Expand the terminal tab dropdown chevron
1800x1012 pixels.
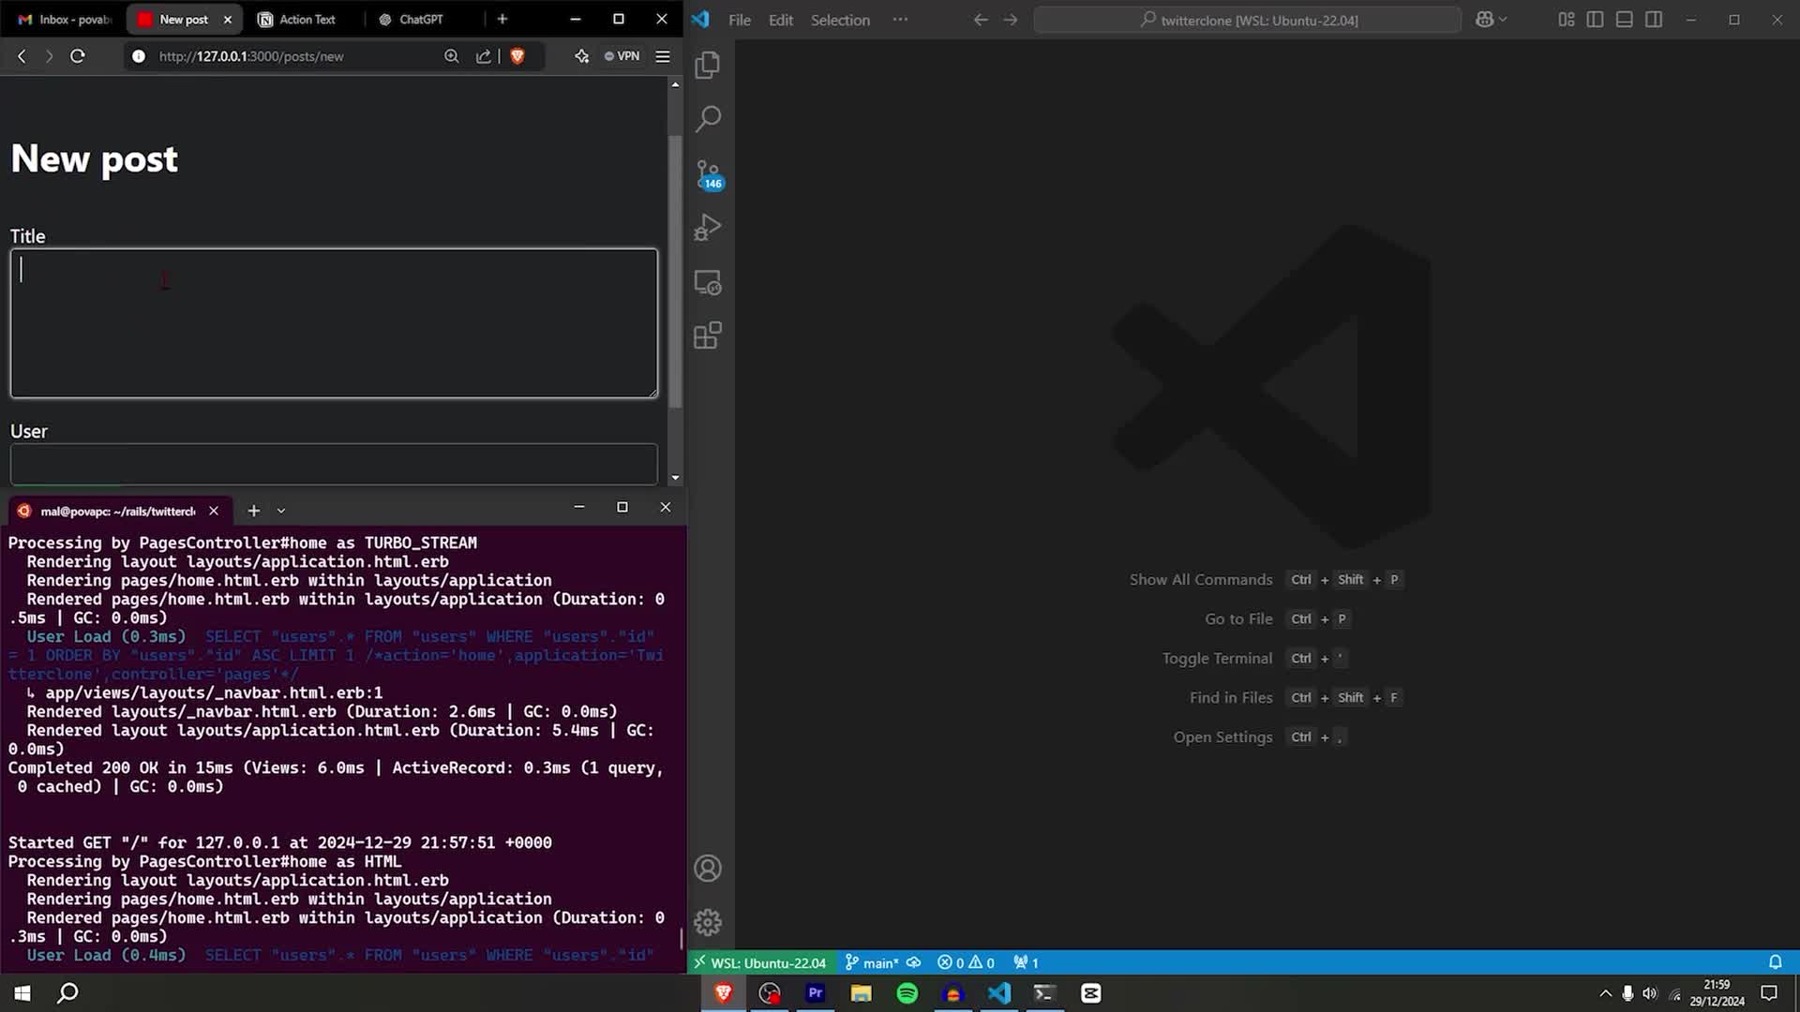tap(283, 510)
